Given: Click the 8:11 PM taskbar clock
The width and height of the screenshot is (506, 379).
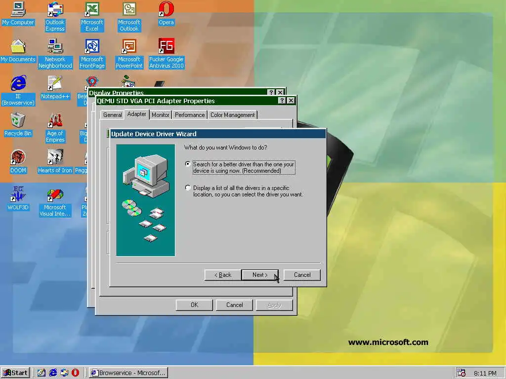Looking at the screenshot, I should tap(485, 373).
